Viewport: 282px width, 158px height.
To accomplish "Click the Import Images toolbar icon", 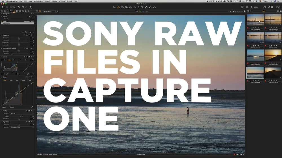I will [3, 7].
